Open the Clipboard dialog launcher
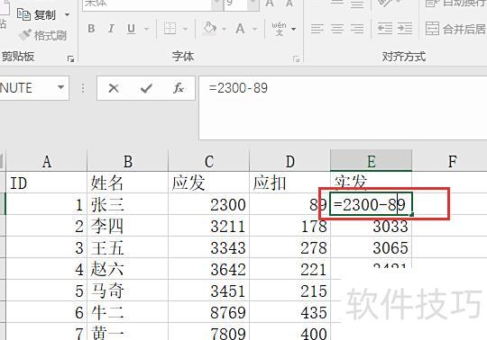The image size is (487, 340). [71, 58]
